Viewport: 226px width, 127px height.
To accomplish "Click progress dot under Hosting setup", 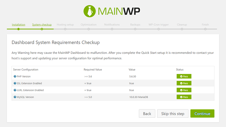I will [65, 29].
